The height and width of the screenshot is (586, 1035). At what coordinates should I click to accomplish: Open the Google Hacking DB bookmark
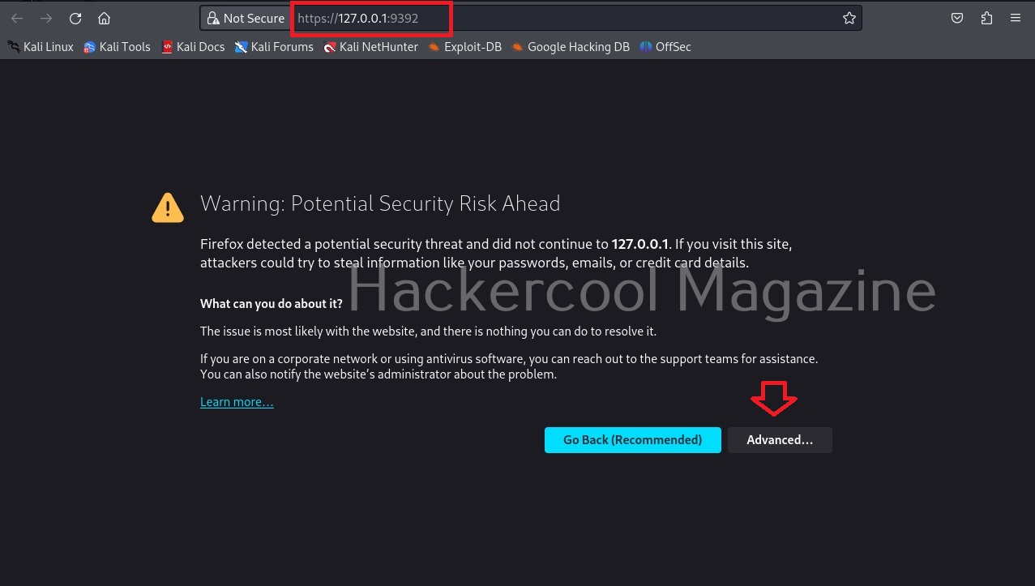click(x=571, y=47)
